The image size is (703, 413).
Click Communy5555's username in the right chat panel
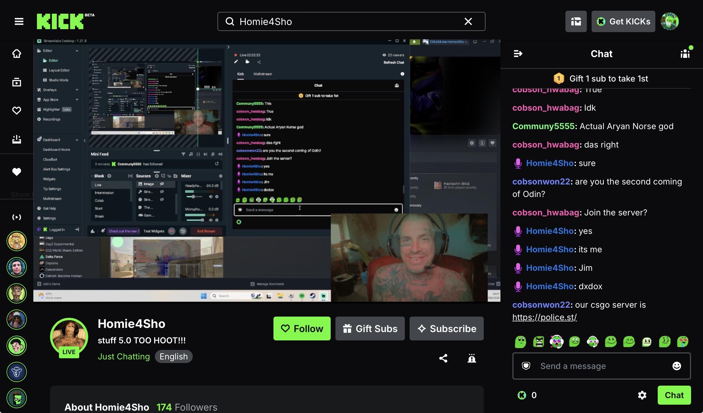click(x=543, y=126)
